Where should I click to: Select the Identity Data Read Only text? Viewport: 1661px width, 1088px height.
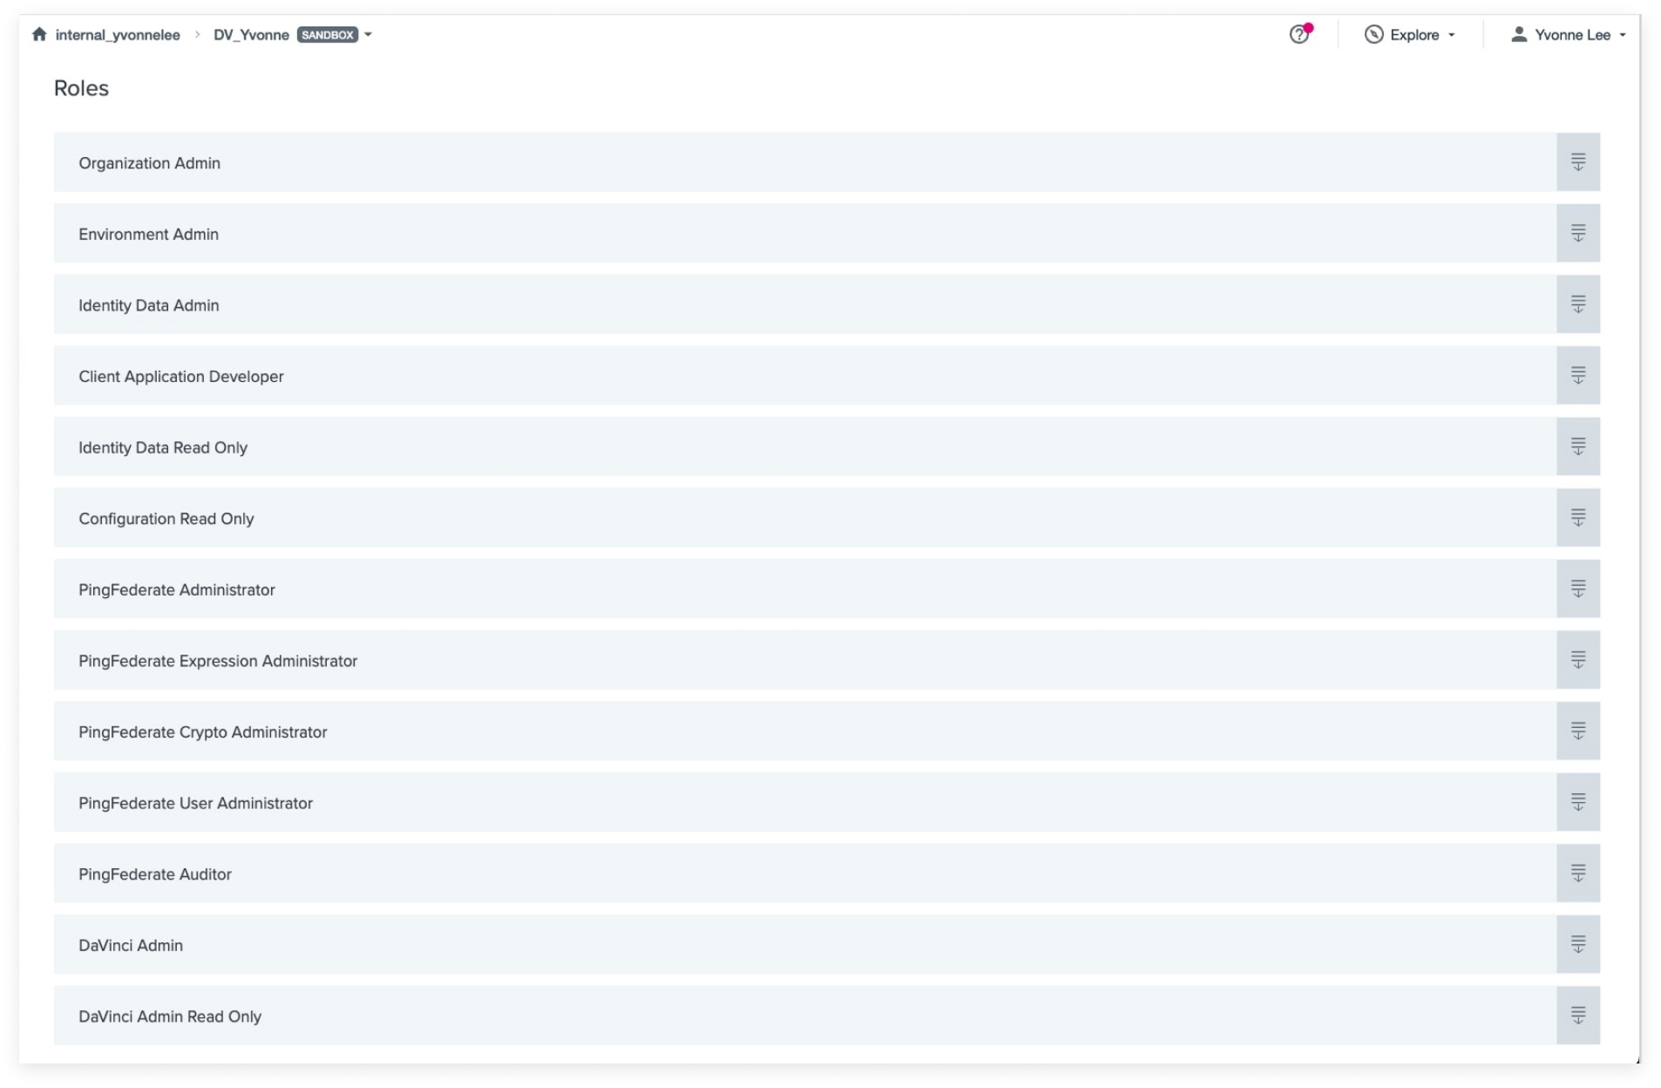163,447
